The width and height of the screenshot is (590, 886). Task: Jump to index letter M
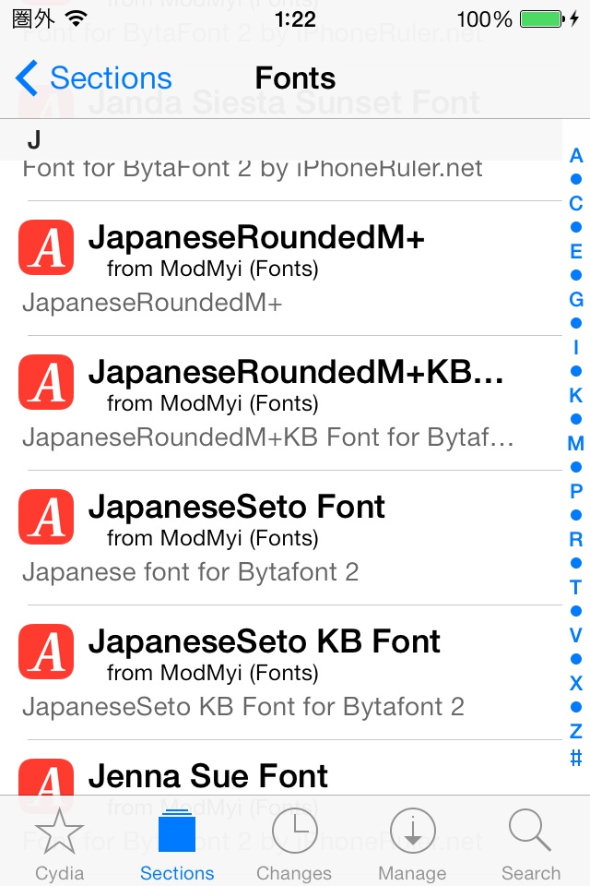pyautogui.click(x=576, y=444)
